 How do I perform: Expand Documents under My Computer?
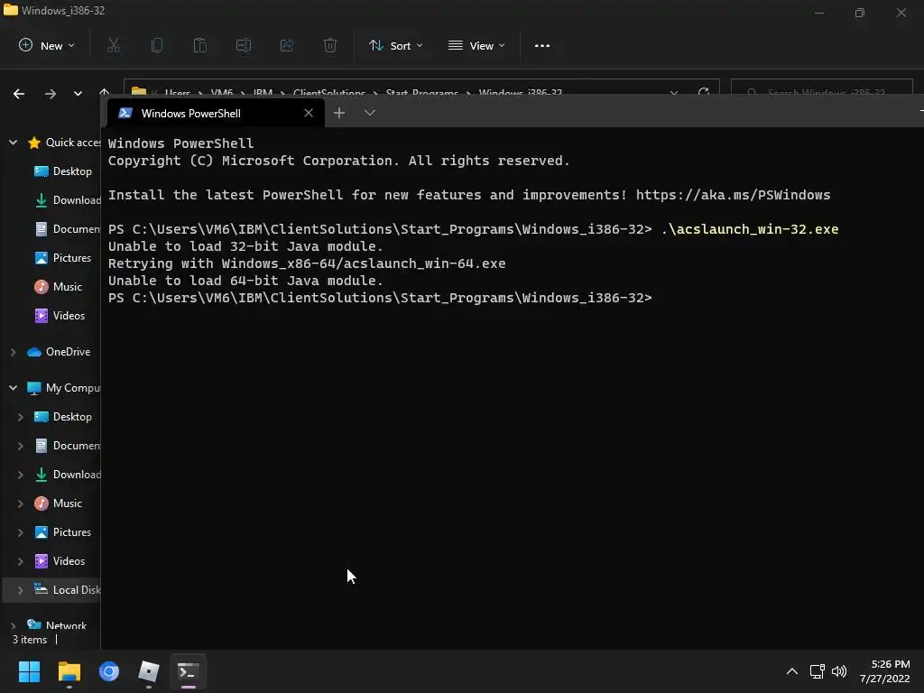(21, 446)
